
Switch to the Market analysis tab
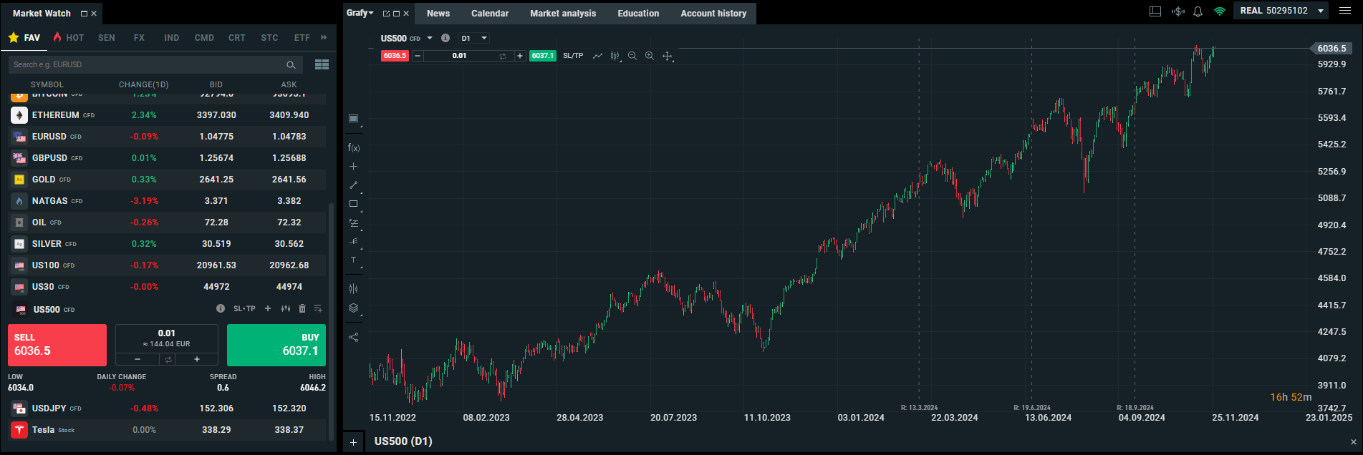pos(563,14)
